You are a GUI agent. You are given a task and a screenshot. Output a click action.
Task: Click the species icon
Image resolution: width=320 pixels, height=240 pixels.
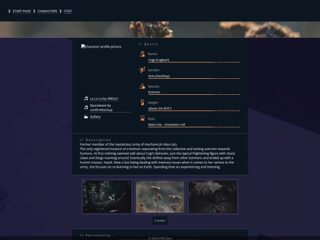pos(142,86)
